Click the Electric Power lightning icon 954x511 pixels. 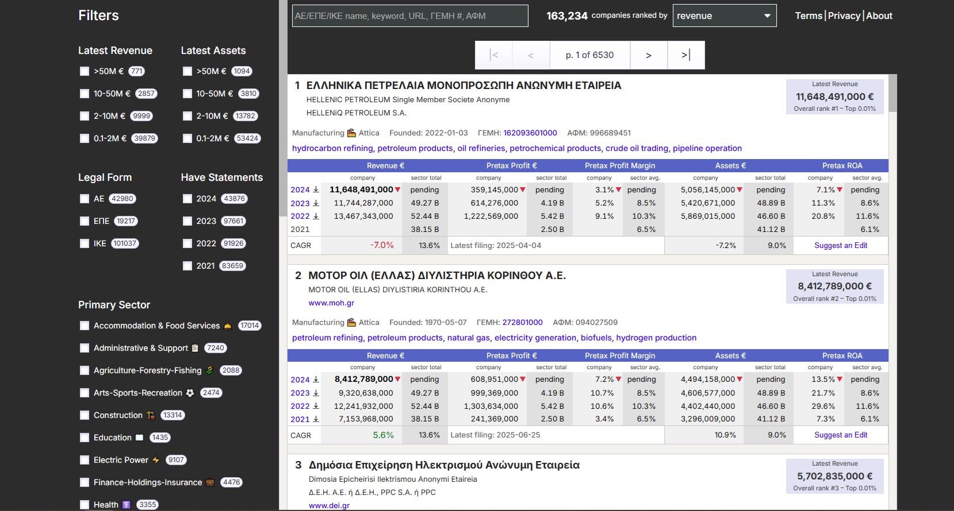point(156,460)
